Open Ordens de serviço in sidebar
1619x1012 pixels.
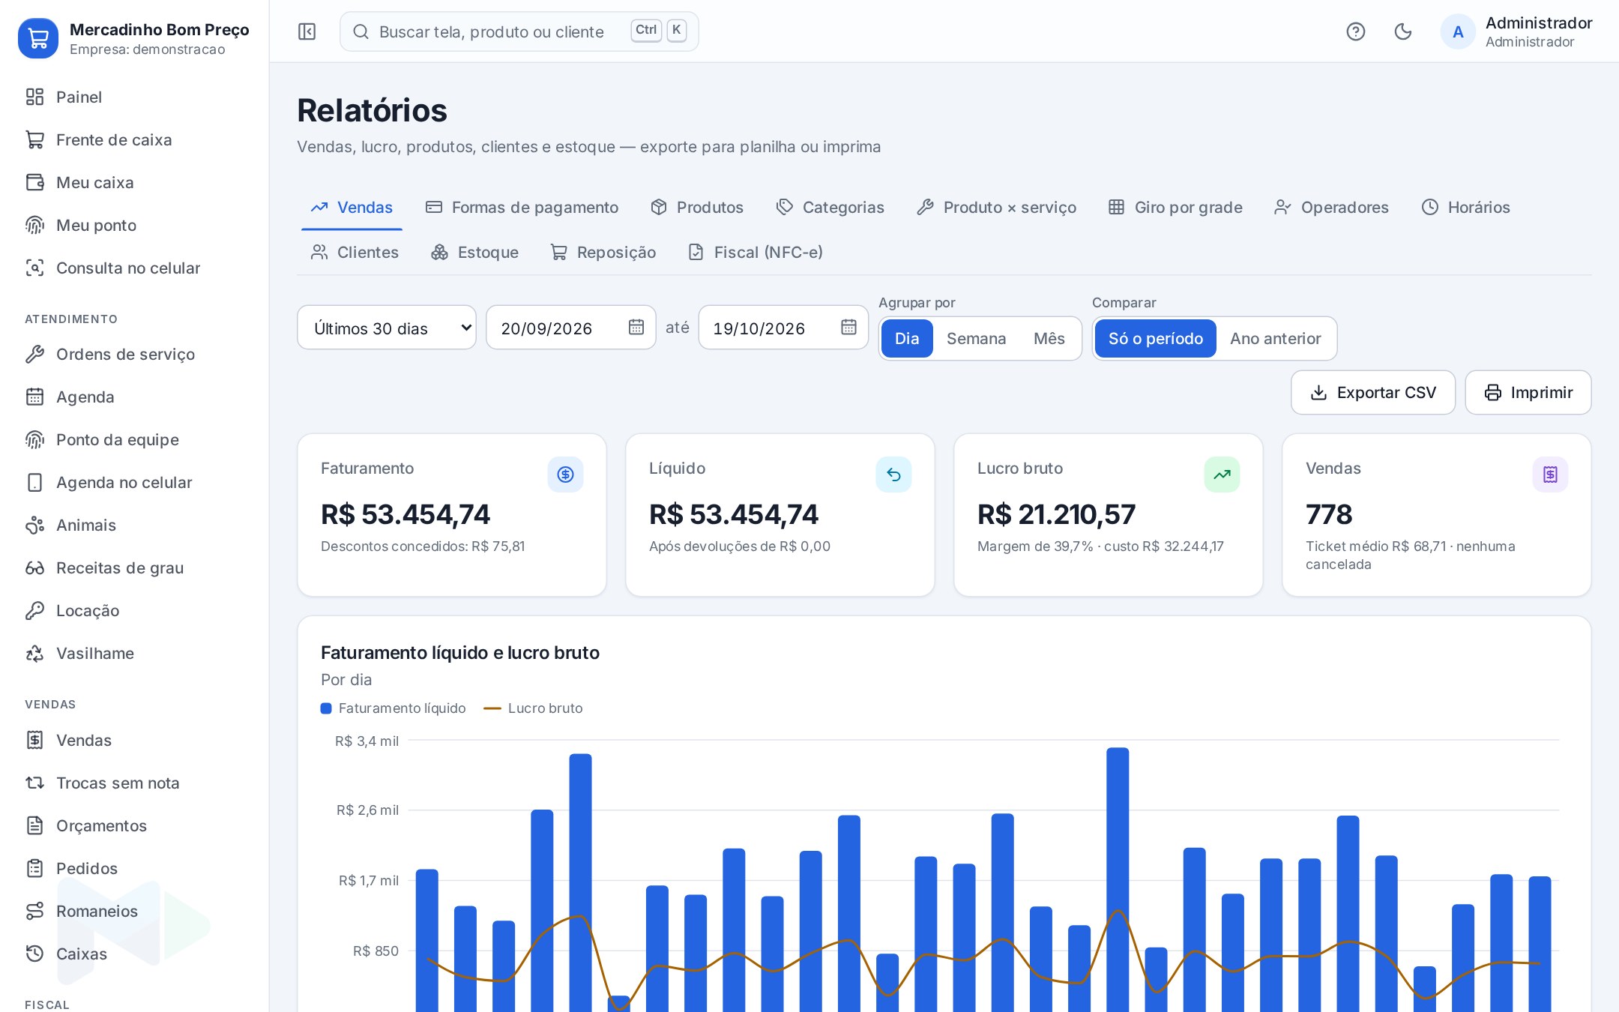[x=135, y=354]
